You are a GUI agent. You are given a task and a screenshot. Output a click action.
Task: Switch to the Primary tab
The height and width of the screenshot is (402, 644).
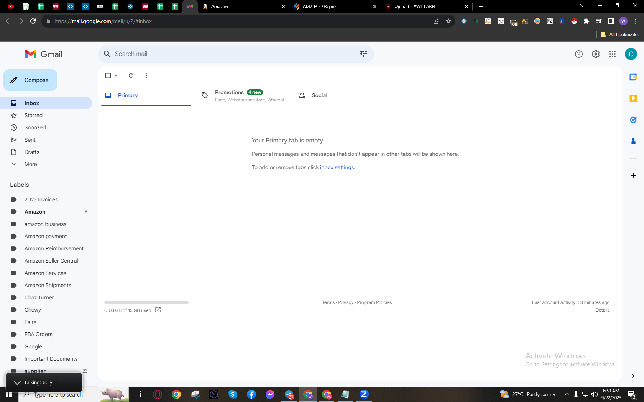point(146,95)
